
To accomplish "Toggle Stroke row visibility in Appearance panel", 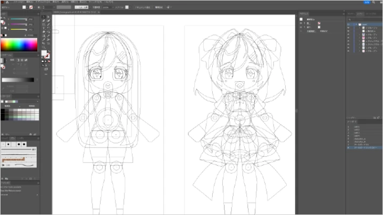I will click(x=301, y=23).
